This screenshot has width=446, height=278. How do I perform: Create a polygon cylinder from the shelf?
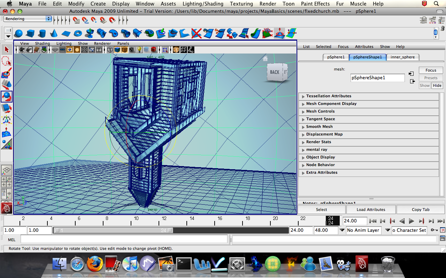pyautogui.click(x=42, y=33)
